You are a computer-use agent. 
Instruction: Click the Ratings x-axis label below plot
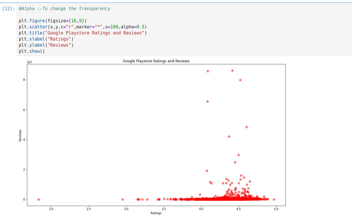pyautogui.click(x=156, y=213)
